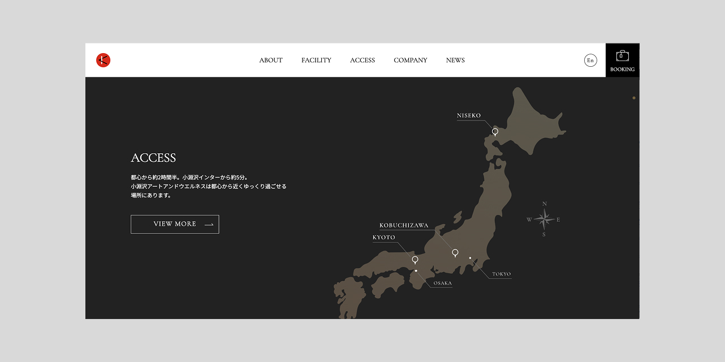This screenshot has width=725, height=362.
Task: Select the Kobuchizawa map pin
Action: click(x=455, y=253)
